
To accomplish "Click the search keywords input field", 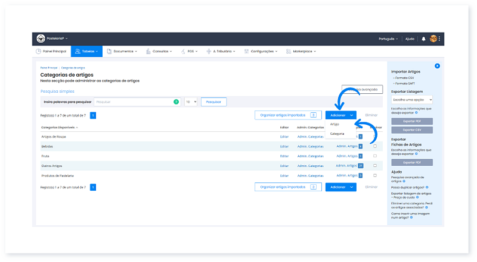I will [134, 102].
